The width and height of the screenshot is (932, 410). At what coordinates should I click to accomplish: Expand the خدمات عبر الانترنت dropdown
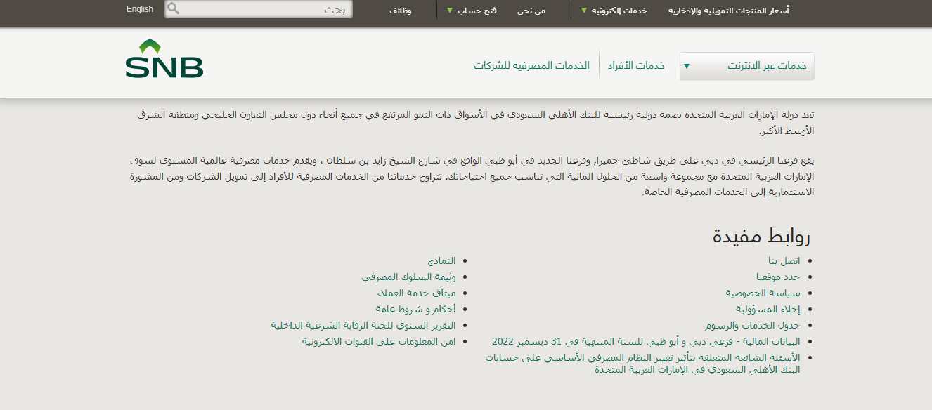click(746, 66)
